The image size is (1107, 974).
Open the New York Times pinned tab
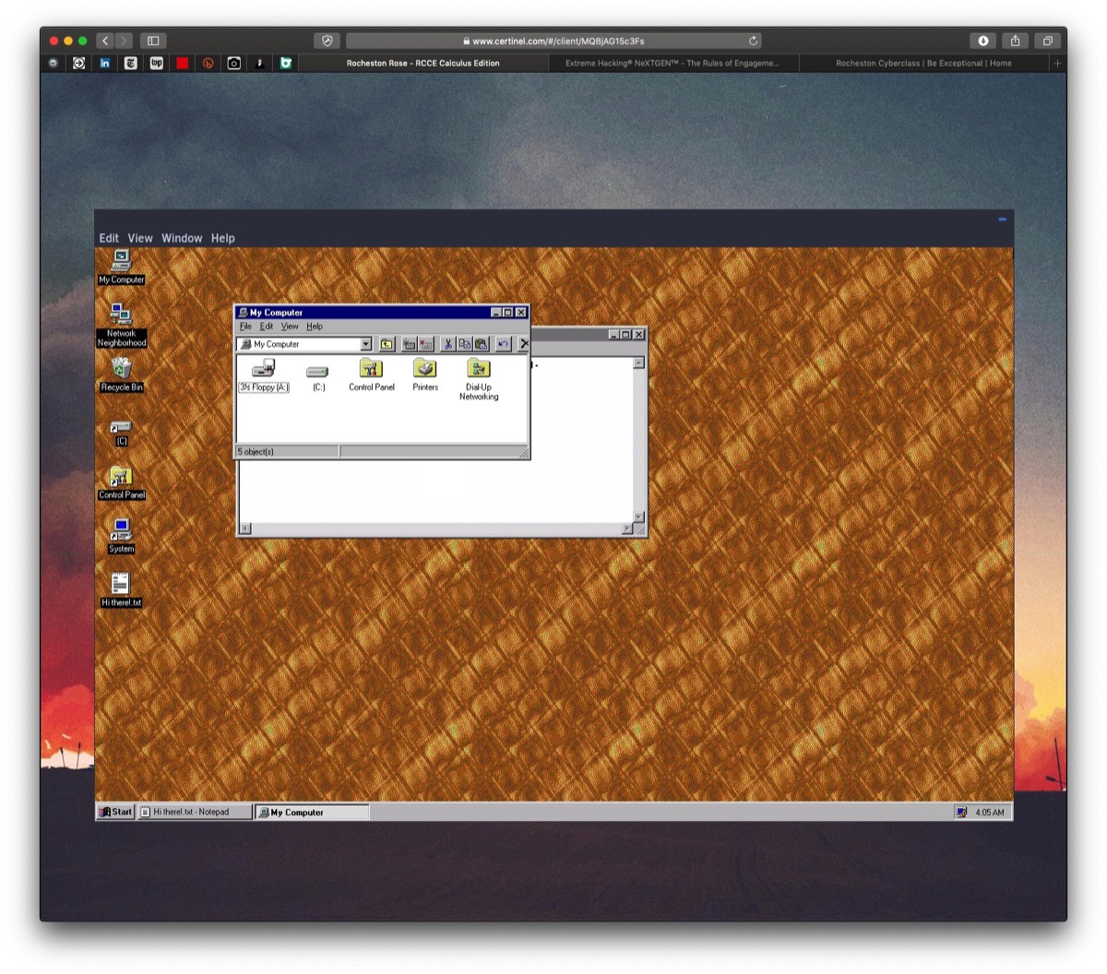point(130,64)
